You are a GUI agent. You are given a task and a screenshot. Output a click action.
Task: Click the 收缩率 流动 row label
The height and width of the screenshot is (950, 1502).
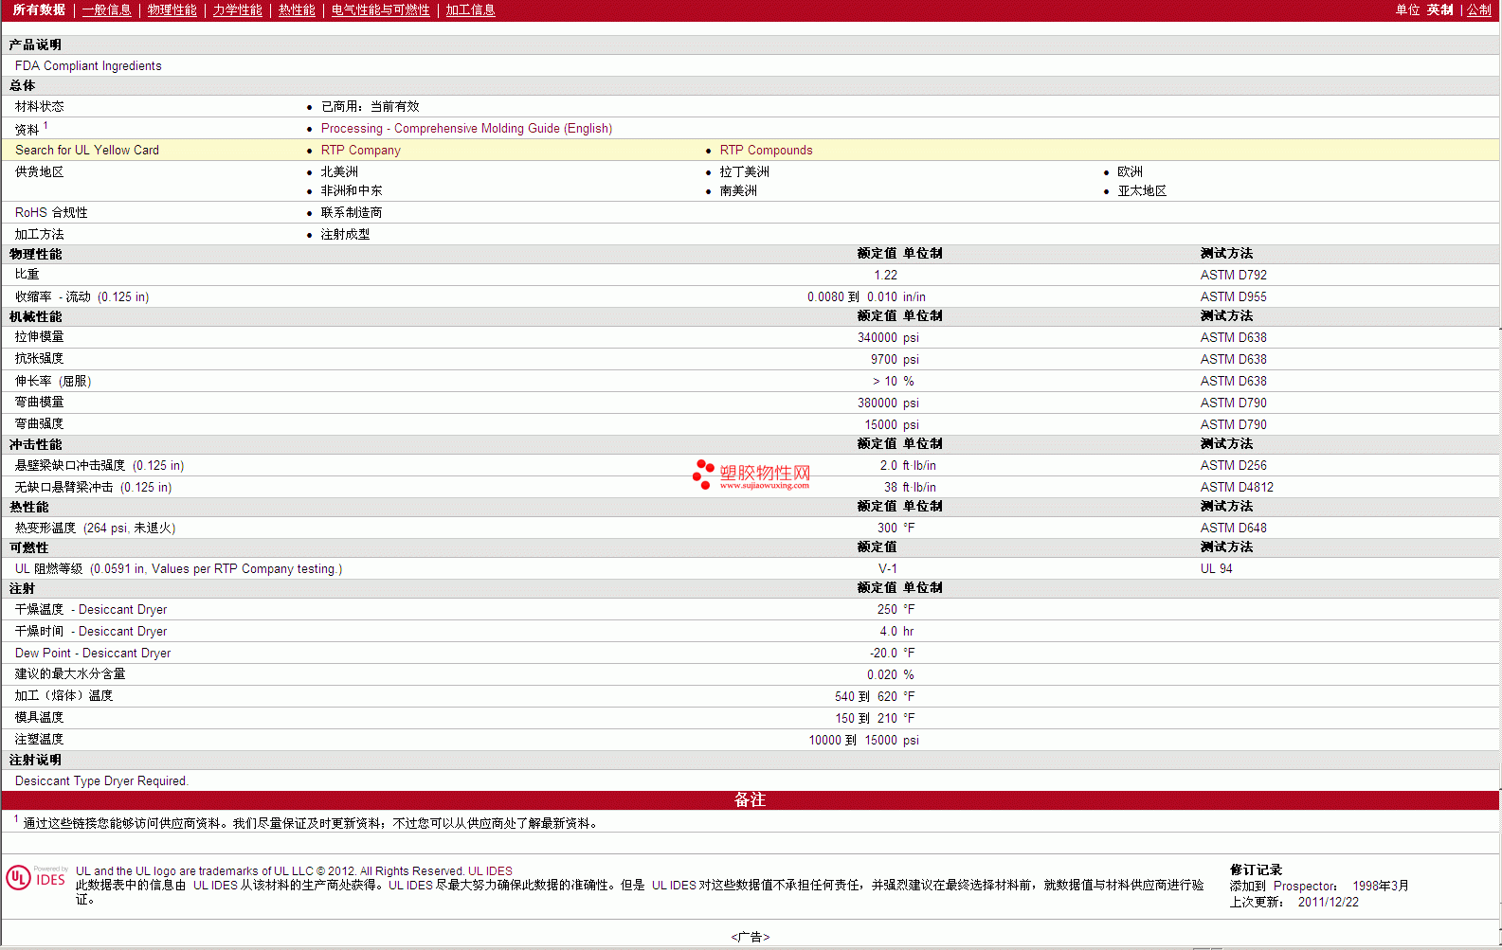point(81,297)
